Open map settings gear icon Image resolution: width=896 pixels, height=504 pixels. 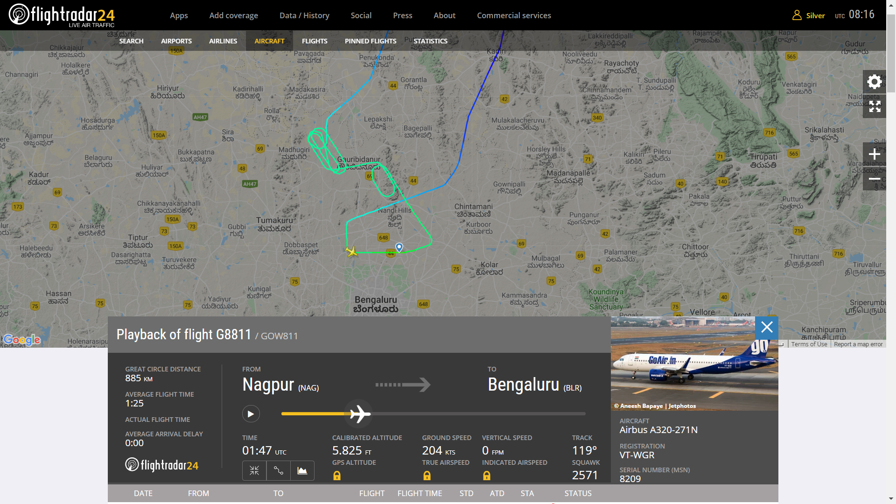coord(874,82)
